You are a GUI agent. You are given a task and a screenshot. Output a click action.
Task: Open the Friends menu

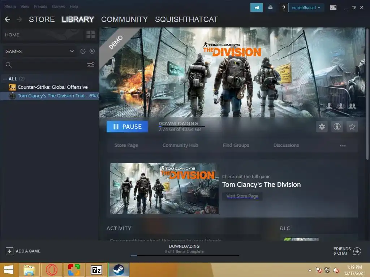click(40, 6)
